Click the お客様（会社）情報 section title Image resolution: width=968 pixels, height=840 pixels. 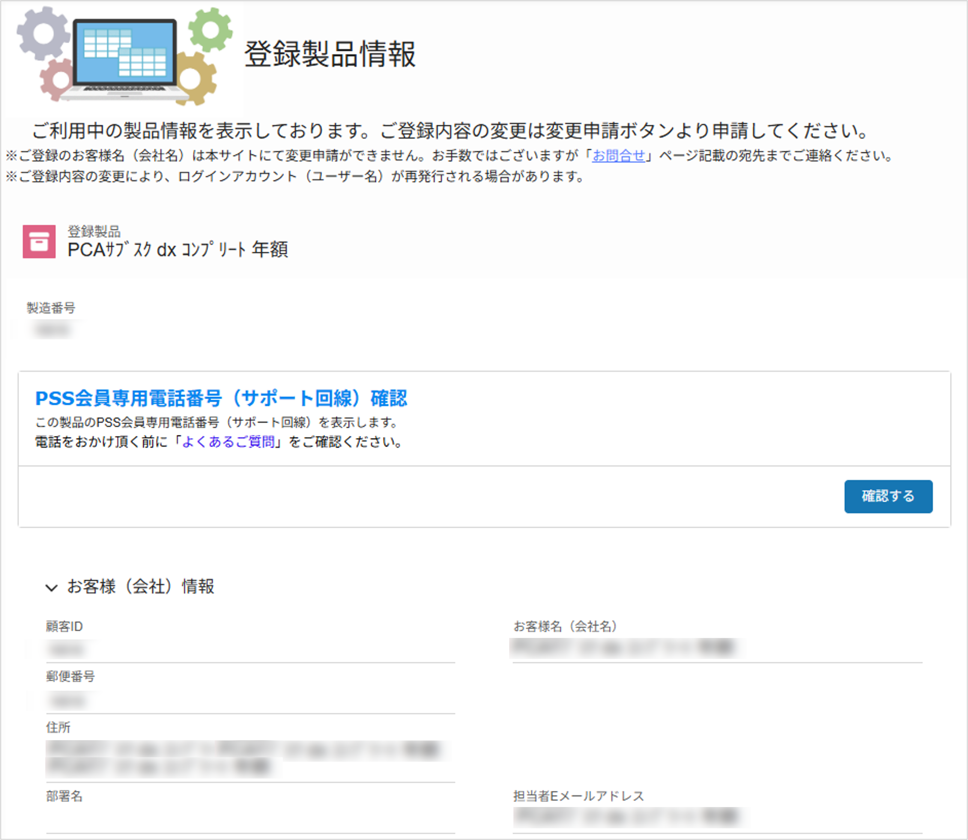[x=141, y=587]
